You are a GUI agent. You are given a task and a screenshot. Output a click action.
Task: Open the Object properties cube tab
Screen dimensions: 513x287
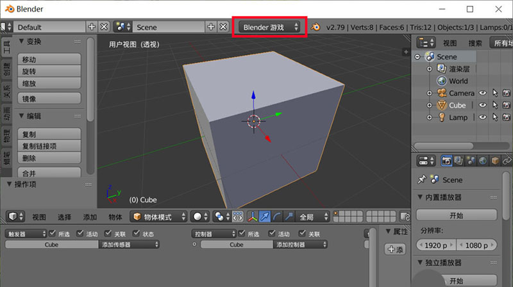tap(495, 161)
